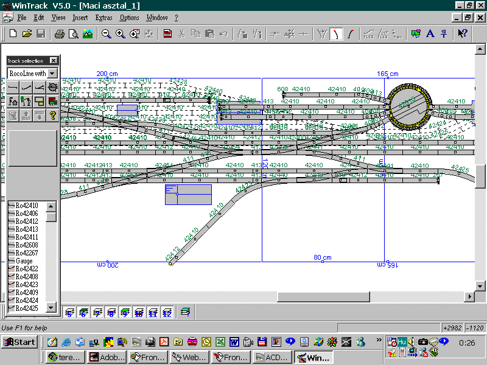Zoom in with the plus magnifier
Screen dimensions: 487x365
(x=120, y=33)
